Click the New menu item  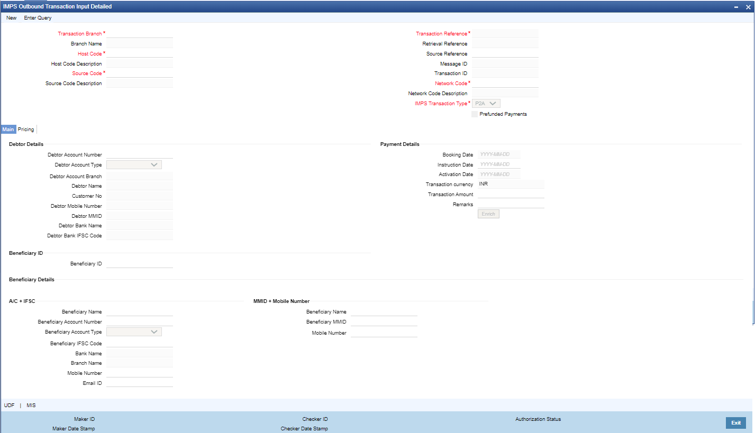11,18
